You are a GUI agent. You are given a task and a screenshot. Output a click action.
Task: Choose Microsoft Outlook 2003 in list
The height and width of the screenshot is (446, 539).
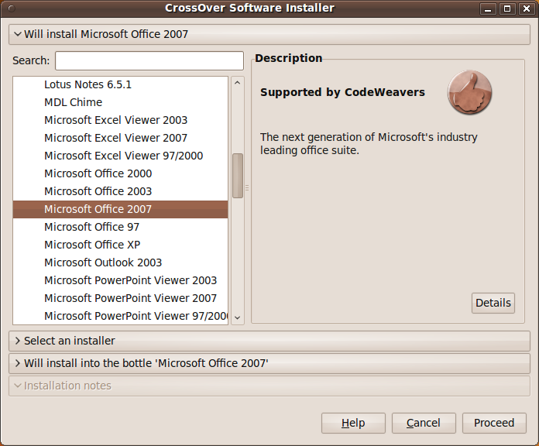point(103,262)
